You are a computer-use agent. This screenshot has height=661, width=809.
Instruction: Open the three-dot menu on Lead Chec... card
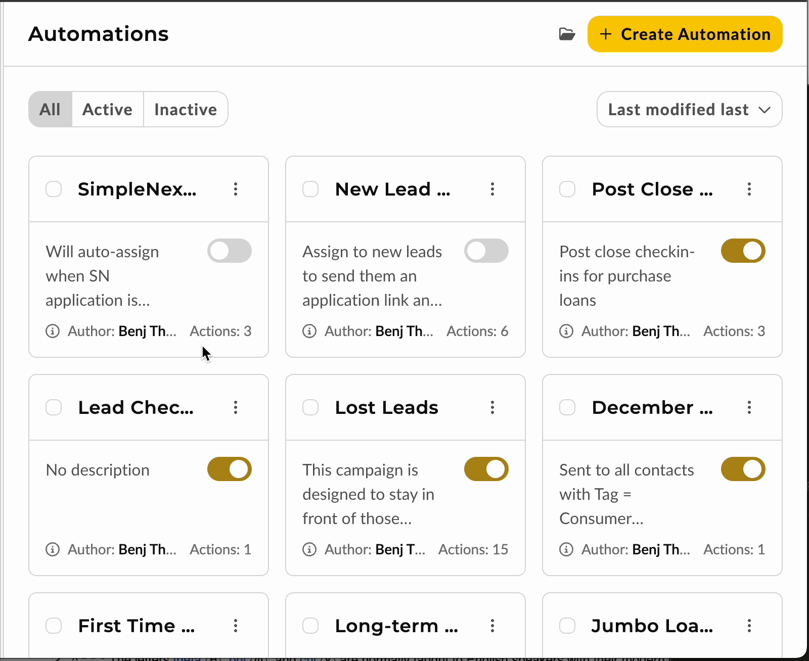[236, 407]
